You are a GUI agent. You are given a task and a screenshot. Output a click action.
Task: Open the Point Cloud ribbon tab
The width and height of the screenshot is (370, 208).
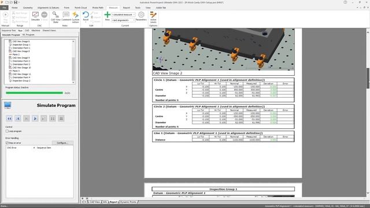coord(81,8)
